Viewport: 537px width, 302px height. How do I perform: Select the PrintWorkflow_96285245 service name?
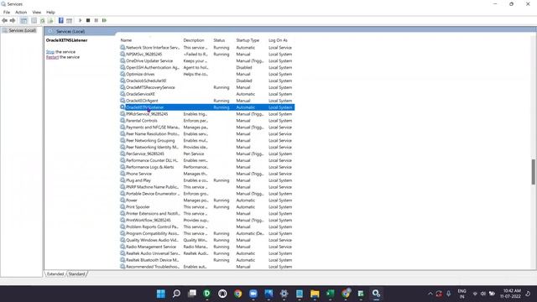click(x=149, y=220)
